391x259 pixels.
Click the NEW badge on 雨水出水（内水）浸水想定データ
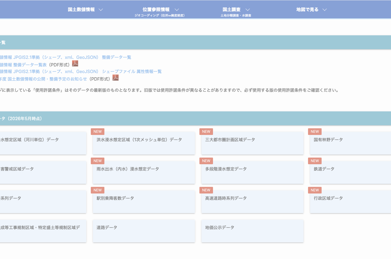(97, 161)
